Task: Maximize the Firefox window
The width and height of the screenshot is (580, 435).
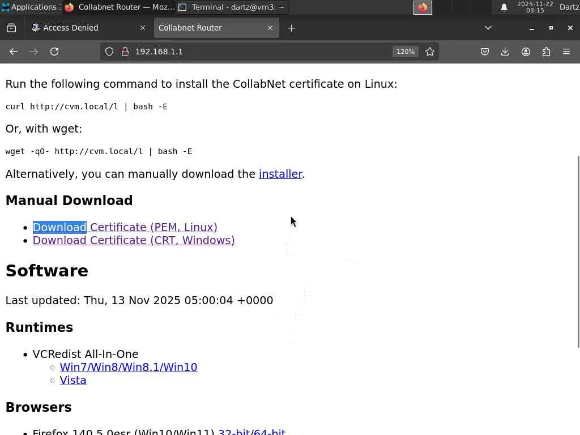Action: click(x=551, y=28)
